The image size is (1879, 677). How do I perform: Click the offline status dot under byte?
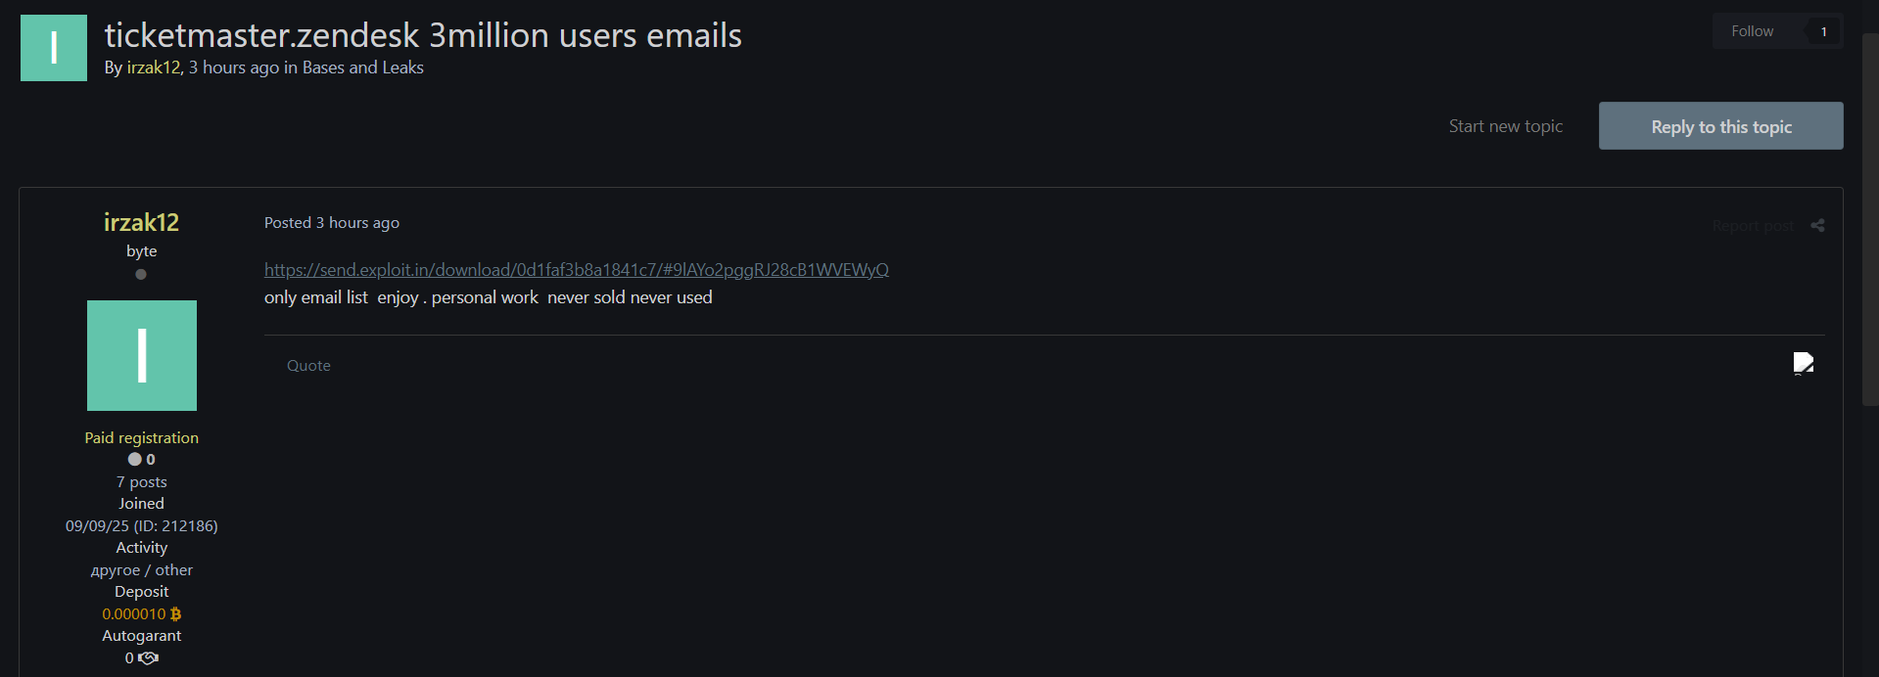pos(141,275)
